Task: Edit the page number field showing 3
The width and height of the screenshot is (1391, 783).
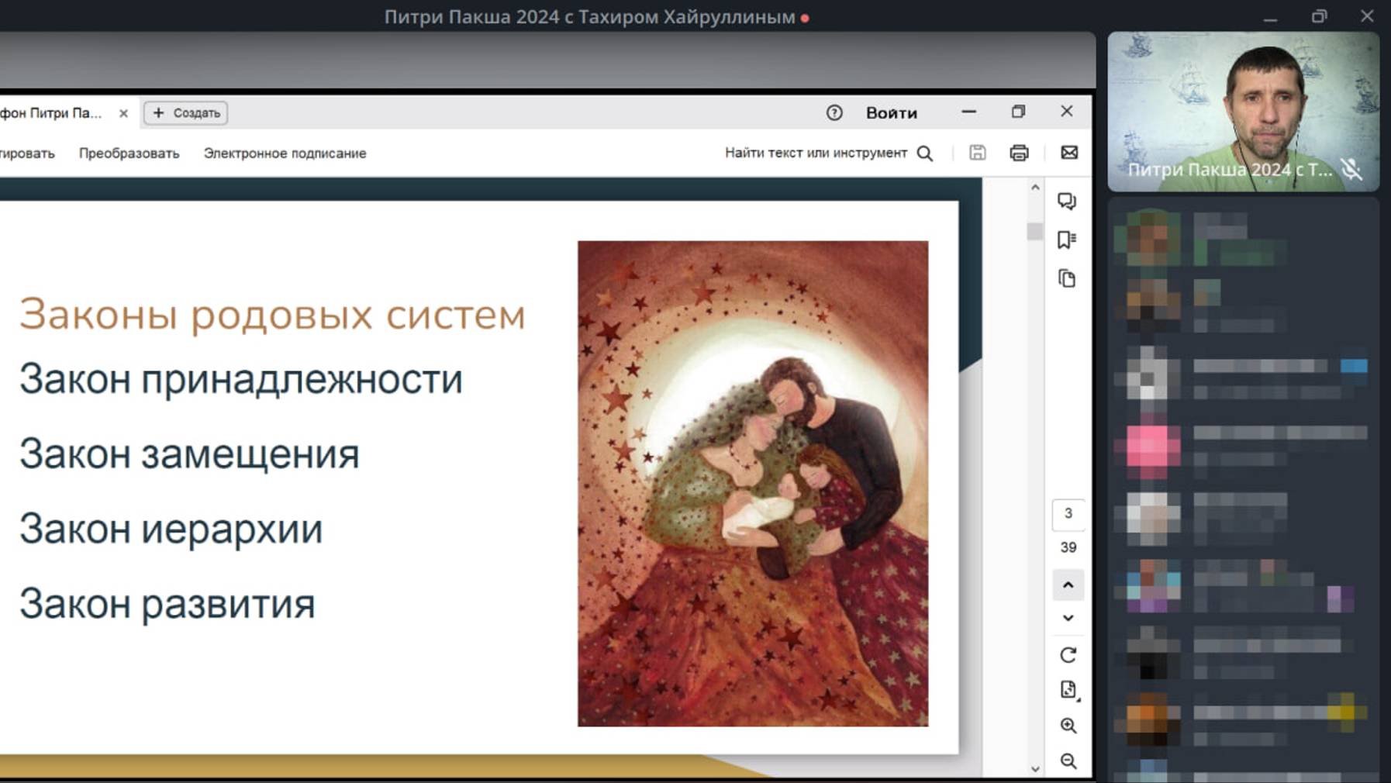Action: pos(1068,512)
